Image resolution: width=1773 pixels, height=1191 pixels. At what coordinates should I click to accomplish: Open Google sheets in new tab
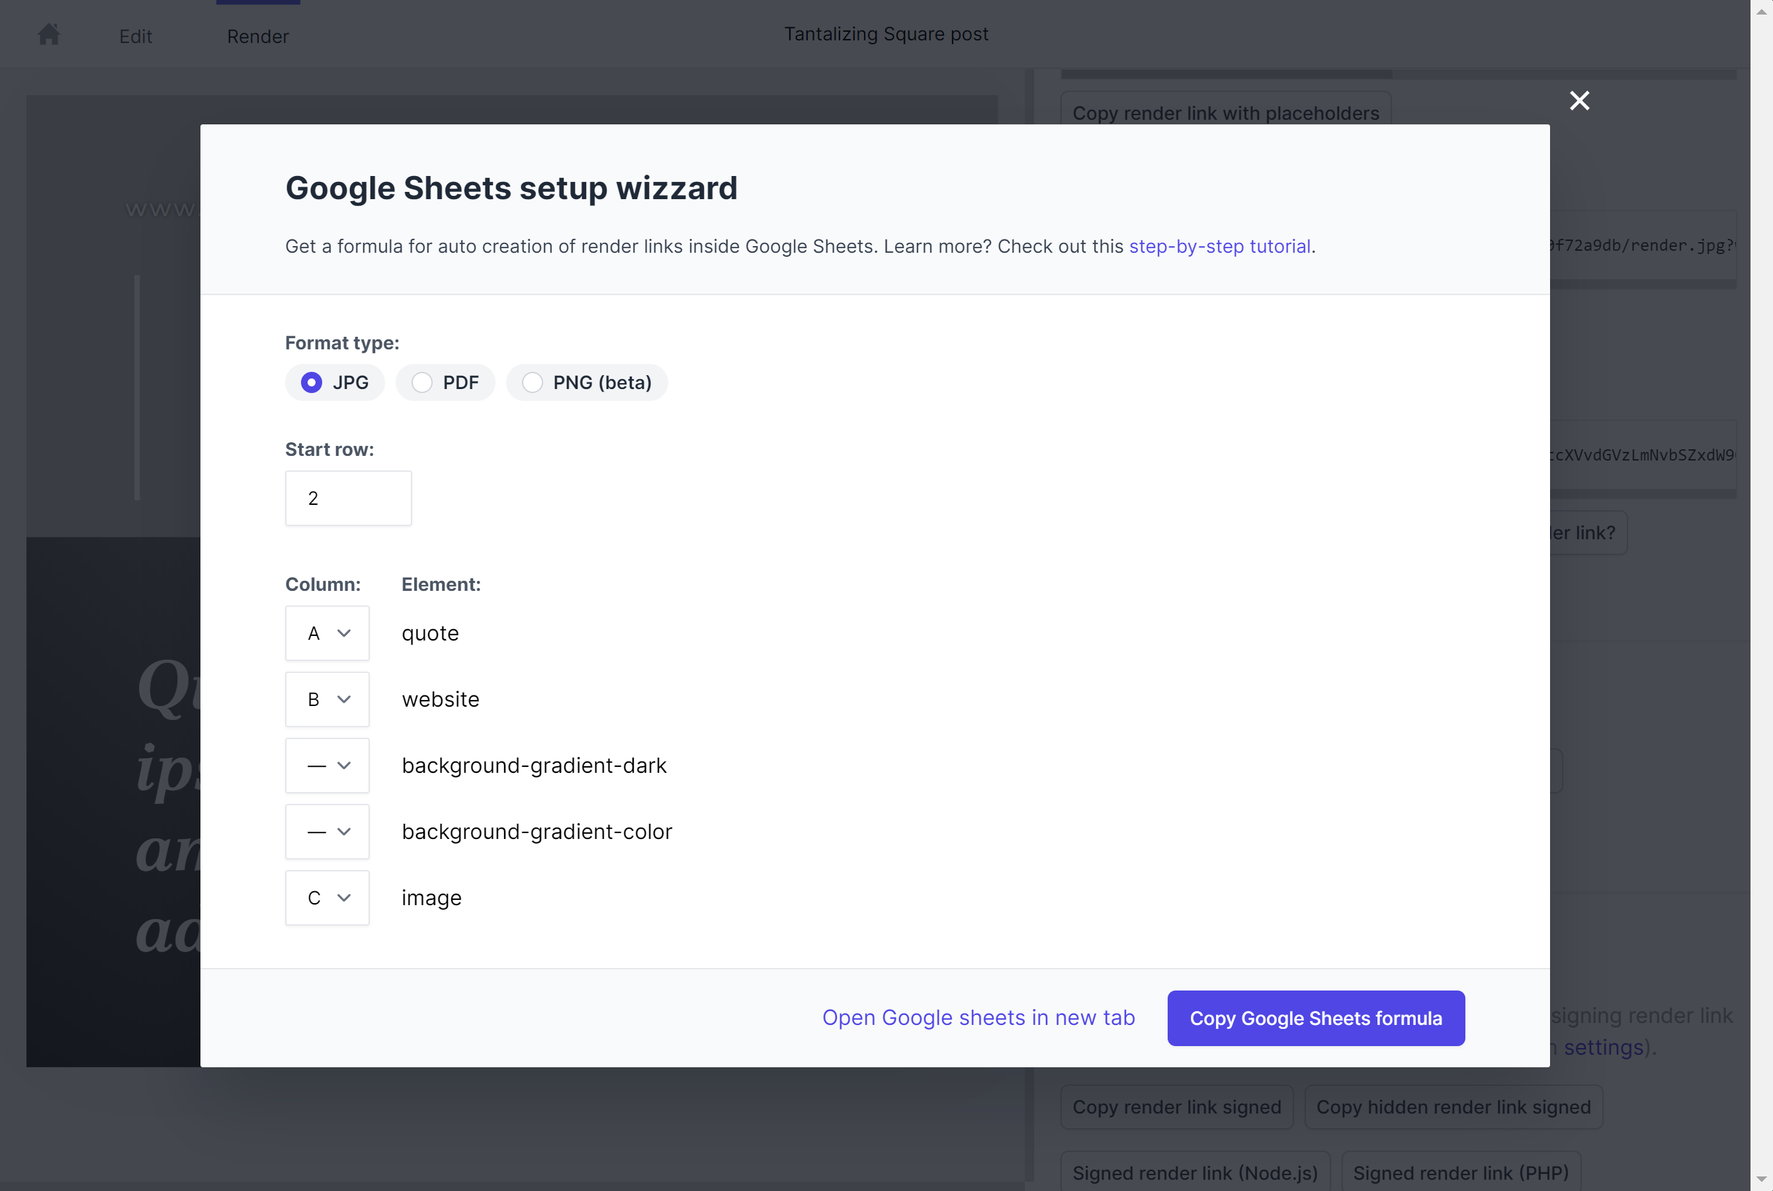(978, 1017)
